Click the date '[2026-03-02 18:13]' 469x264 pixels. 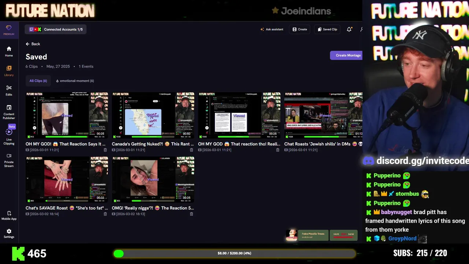tap(130, 214)
